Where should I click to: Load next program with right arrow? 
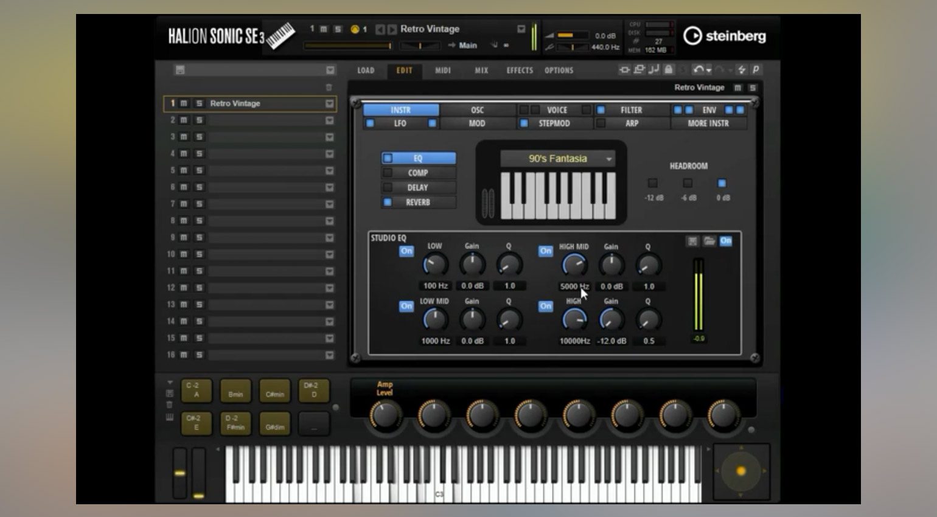pyautogui.click(x=392, y=29)
